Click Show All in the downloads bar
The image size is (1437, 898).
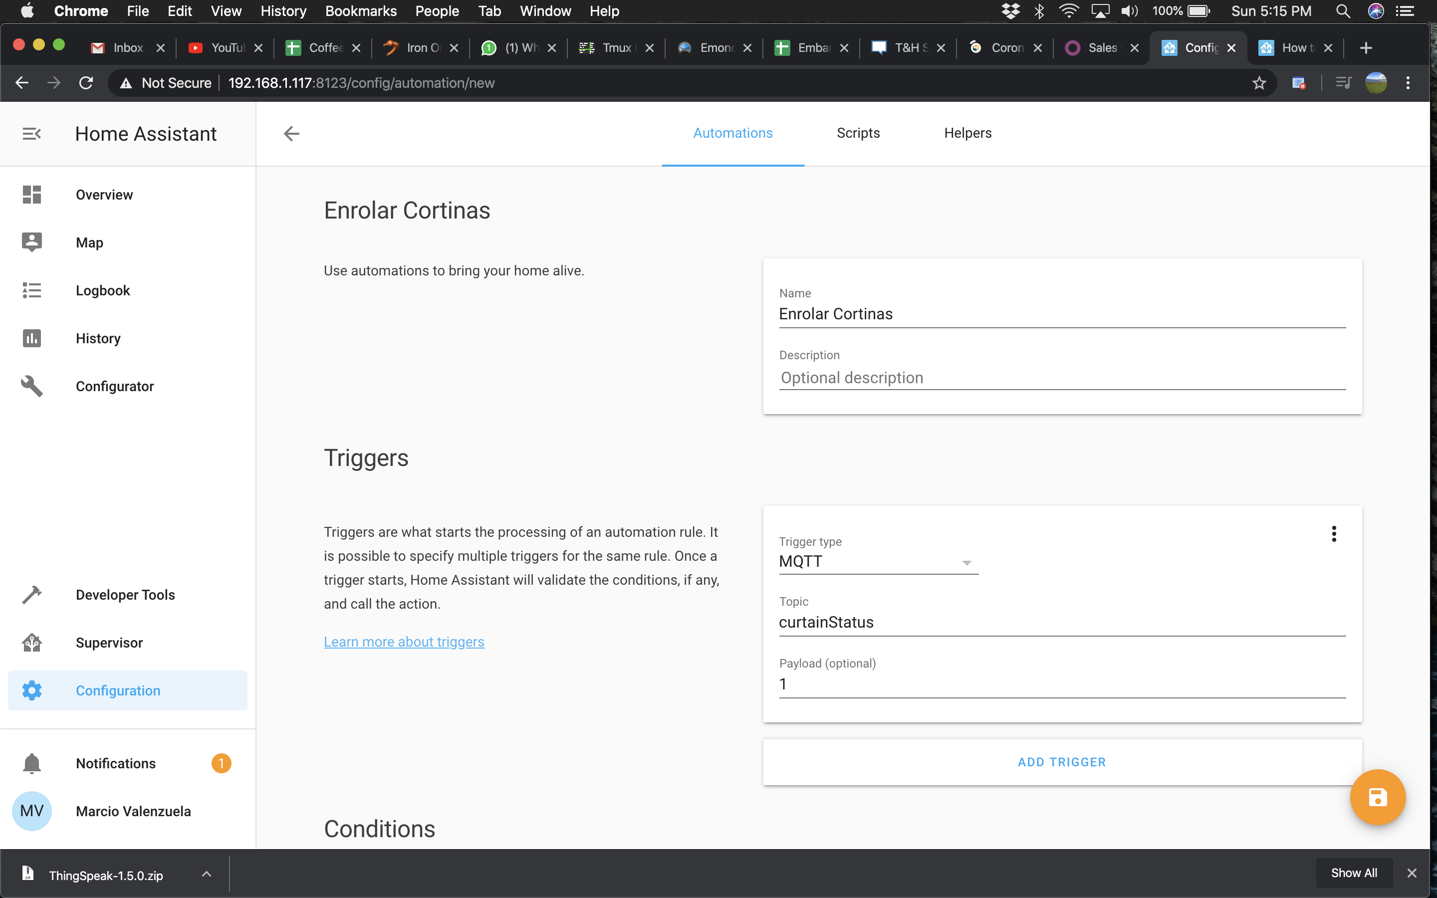tap(1354, 873)
